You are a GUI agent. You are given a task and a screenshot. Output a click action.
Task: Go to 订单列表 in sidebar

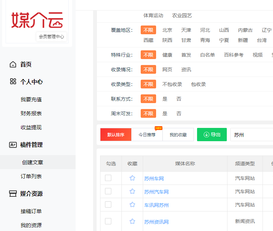[31, 176]
